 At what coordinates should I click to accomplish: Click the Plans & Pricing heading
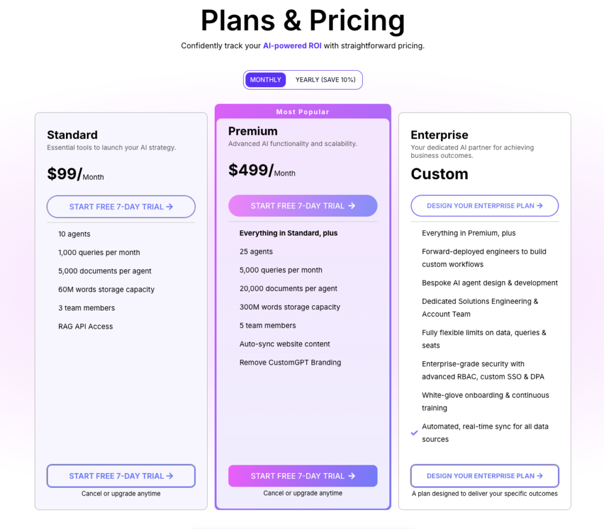click(303, 21)
